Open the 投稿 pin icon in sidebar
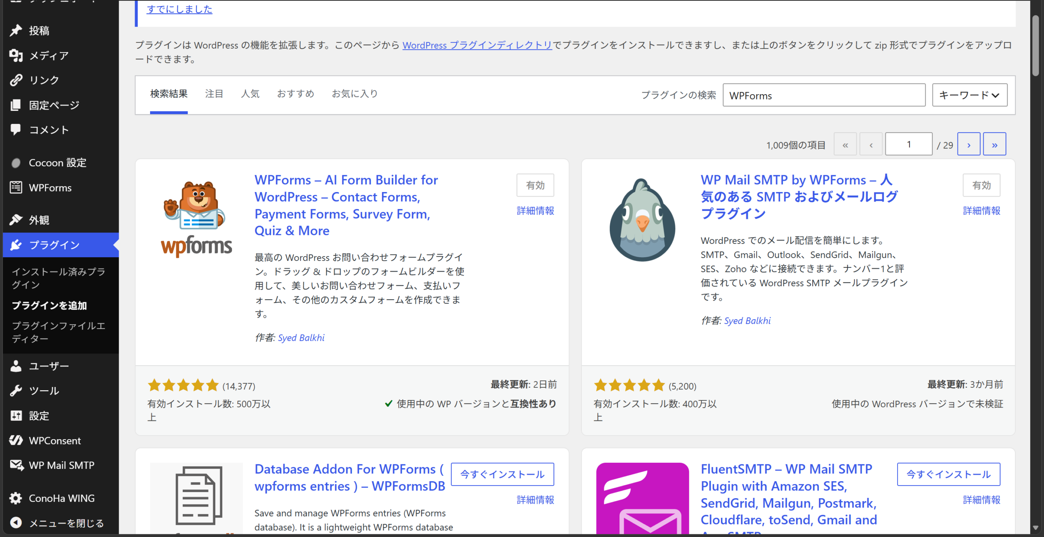This screenshot has width=1044, height=537. [x=16, y=31]
